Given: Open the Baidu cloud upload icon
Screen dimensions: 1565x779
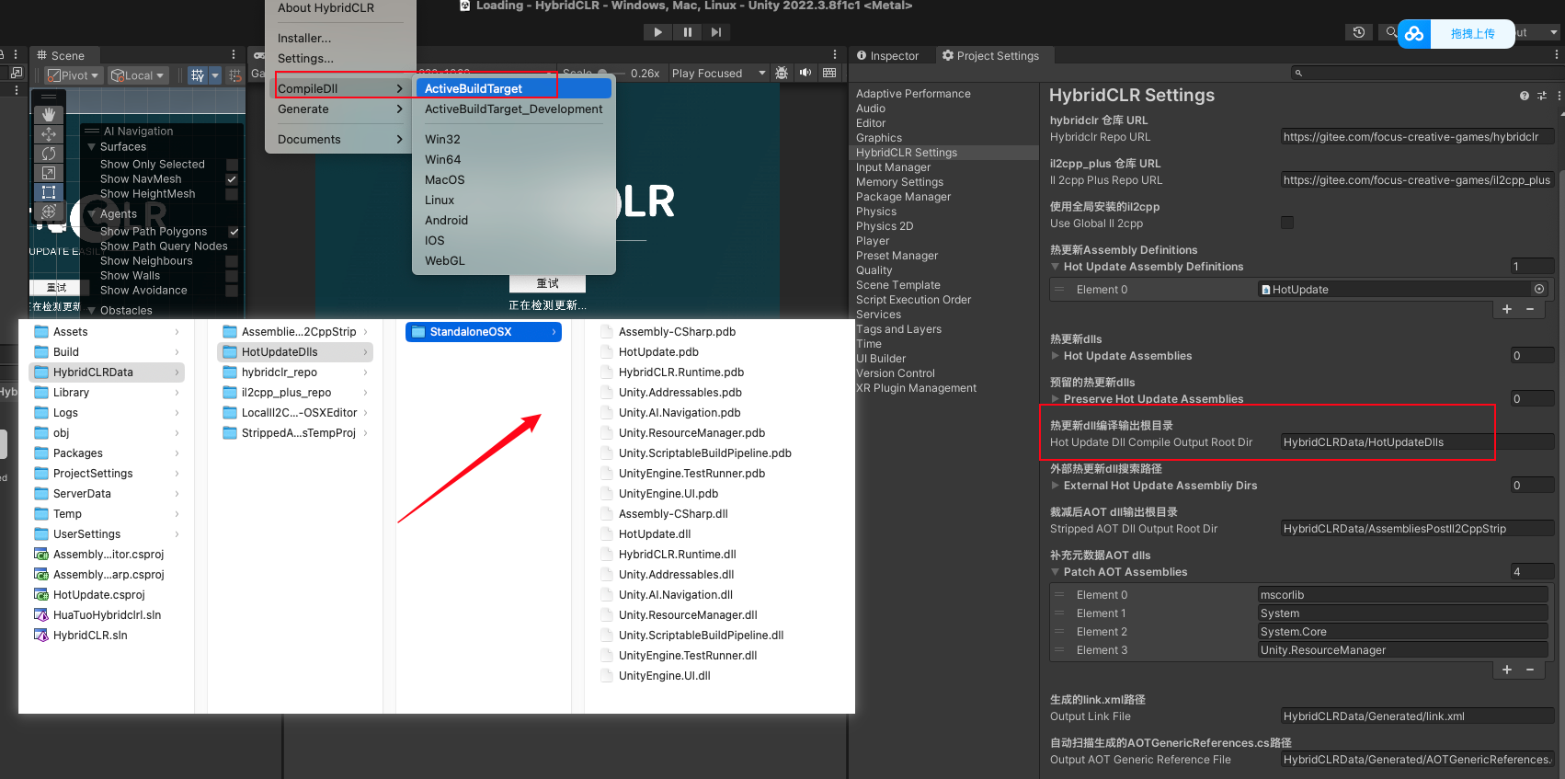Looking at the screenshot, I should click(x=1414, y=34).
